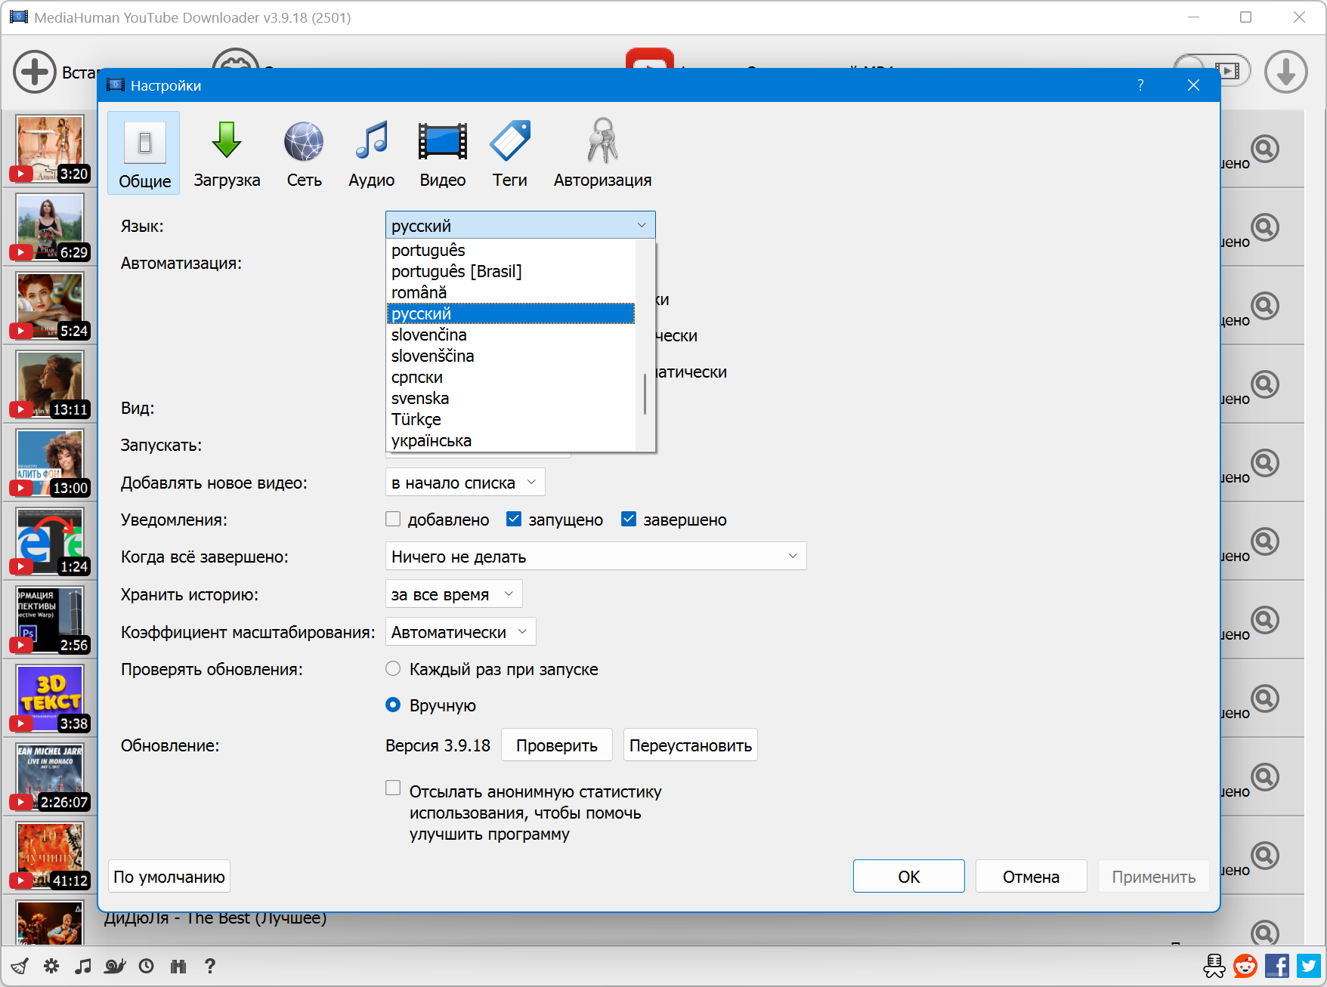Expand the "Автоматически" scaling factor dropdown
This screenshot has width=1327, height=987.
coord(460,632)
